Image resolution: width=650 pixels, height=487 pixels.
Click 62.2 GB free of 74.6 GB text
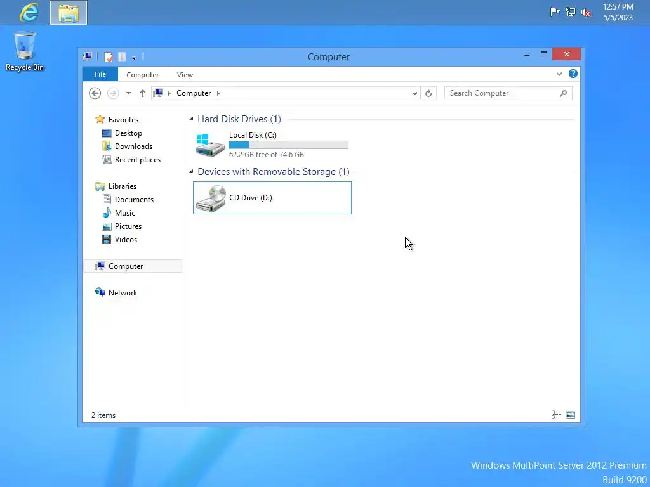click(267, 155)
